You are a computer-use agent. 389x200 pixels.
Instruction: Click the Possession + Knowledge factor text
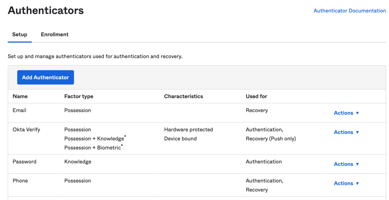pyautogui.click(x=94, y=139)
